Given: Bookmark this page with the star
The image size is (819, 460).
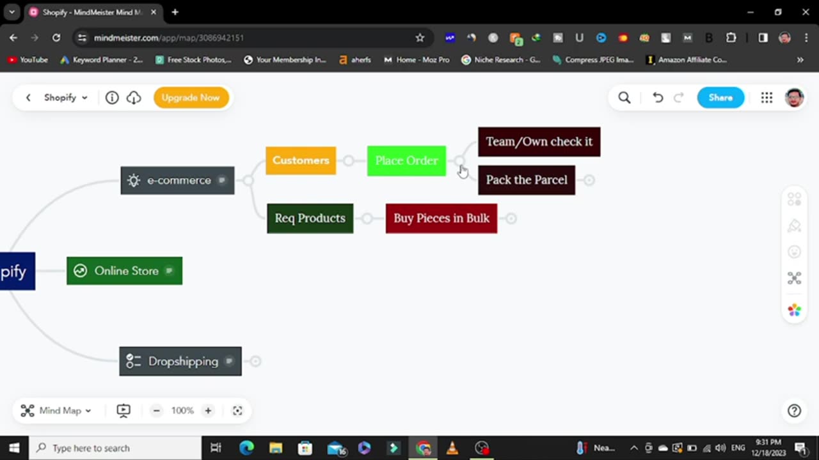Looking at the screenshot, I should coord(420,38).
